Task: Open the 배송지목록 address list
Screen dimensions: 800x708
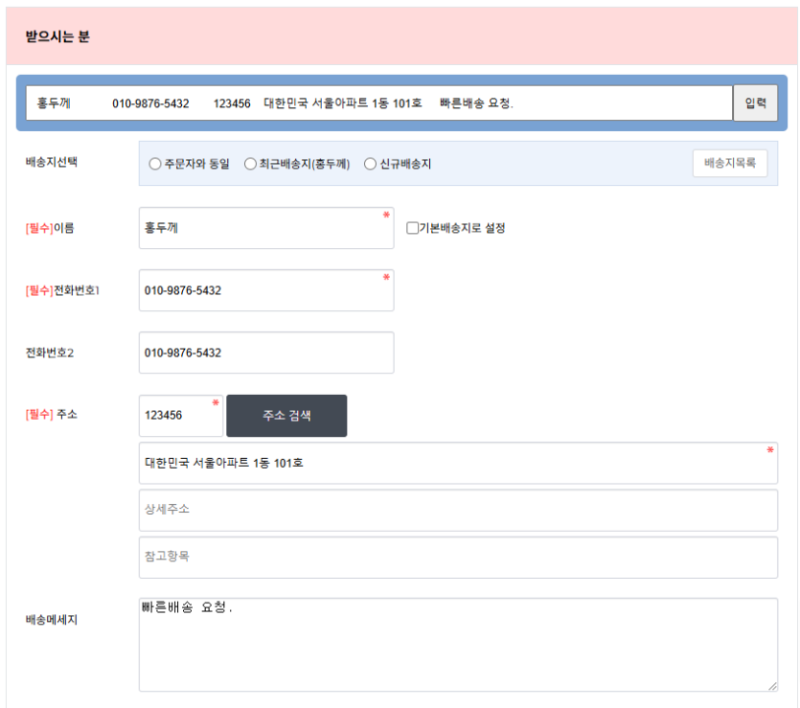Action: click(x=729, y=164)
